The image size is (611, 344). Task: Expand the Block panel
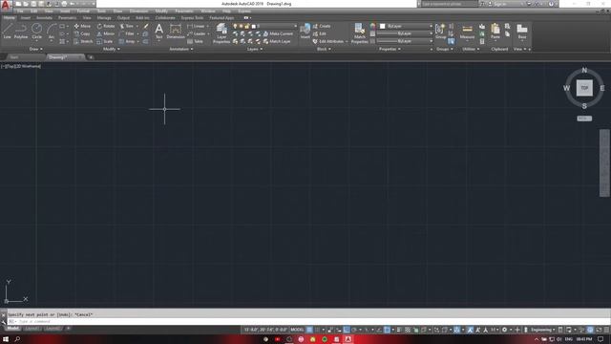point(324,49)
